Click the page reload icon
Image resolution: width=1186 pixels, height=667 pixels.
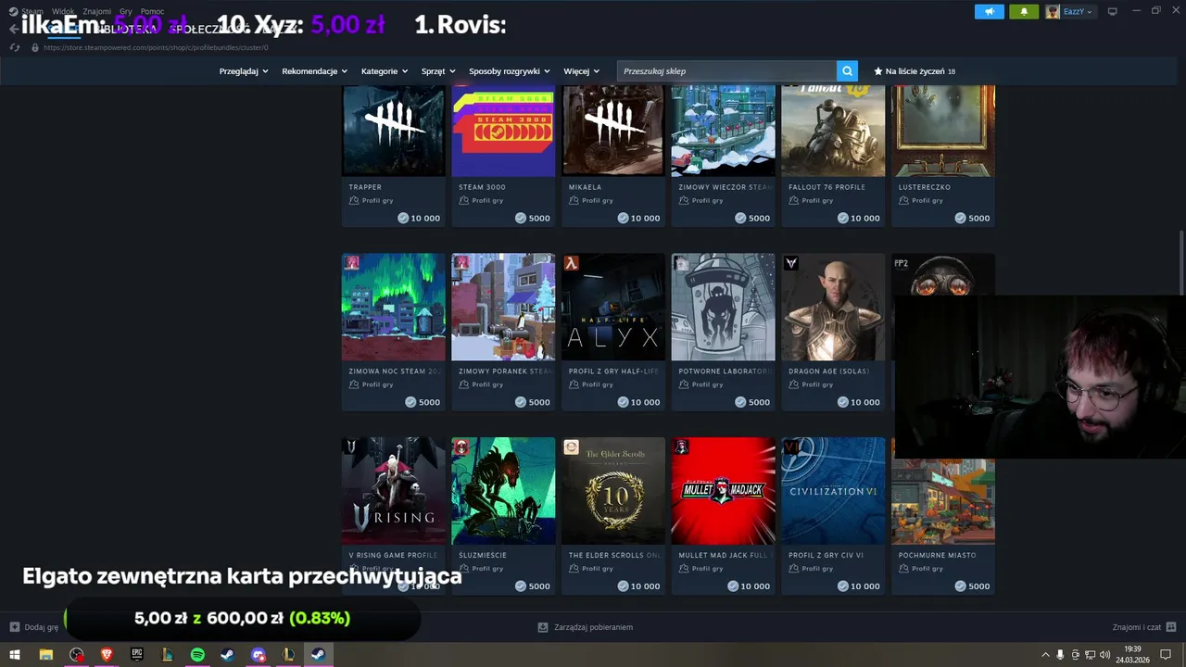coord(14,47)
